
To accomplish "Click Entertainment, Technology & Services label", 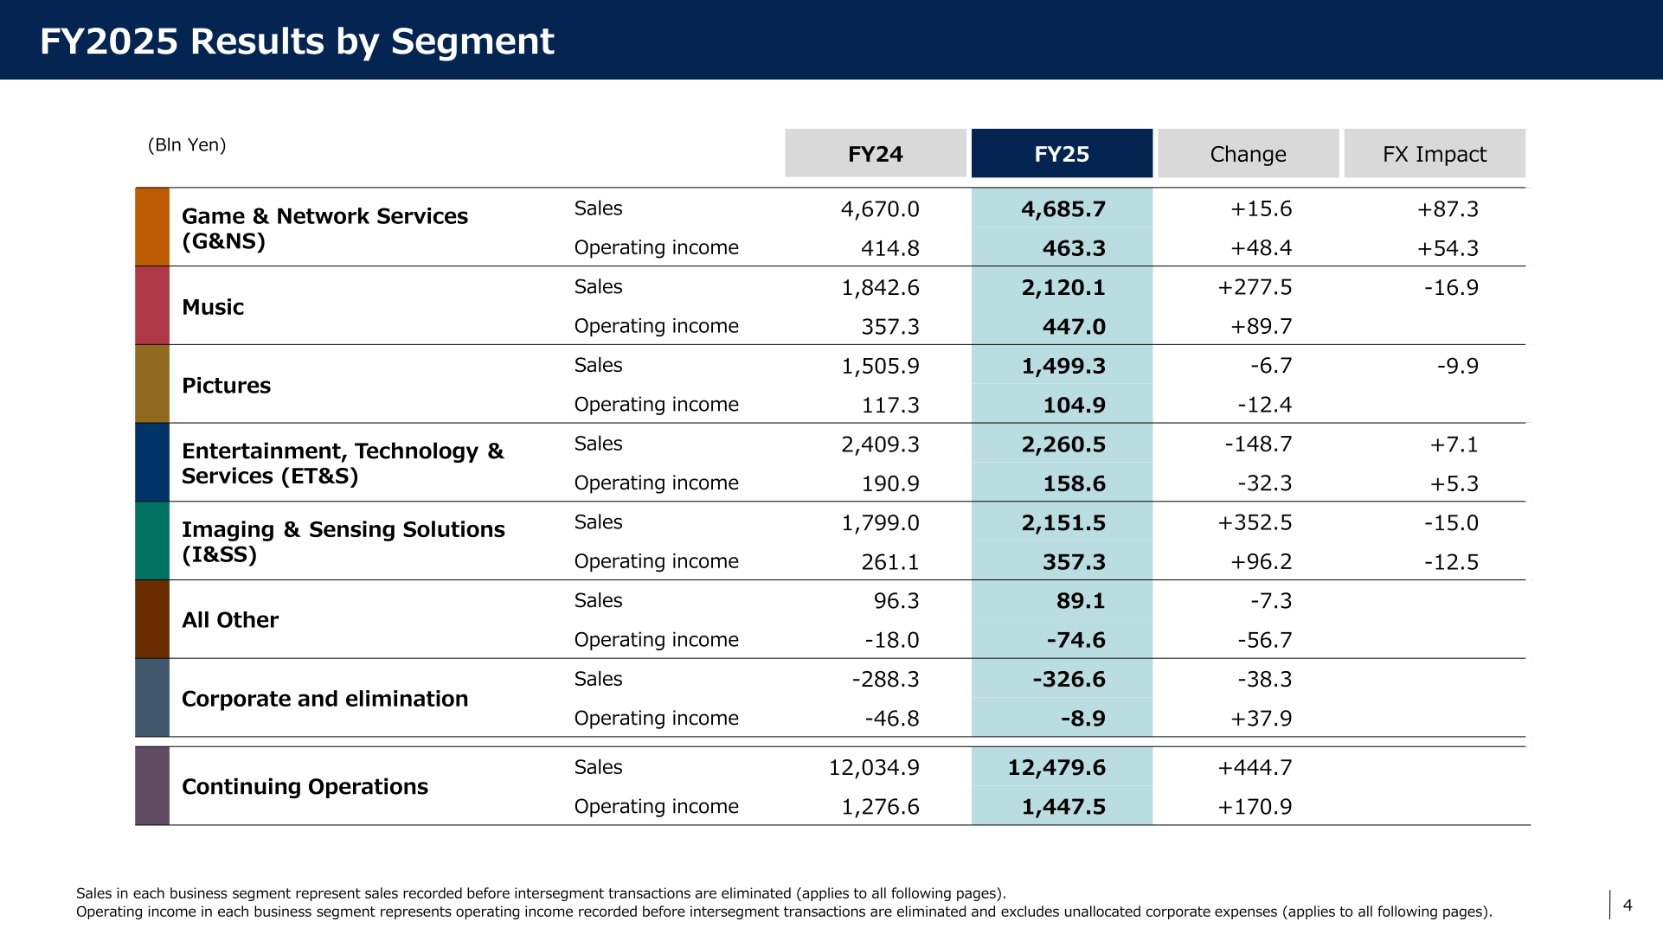I will 343,464.
